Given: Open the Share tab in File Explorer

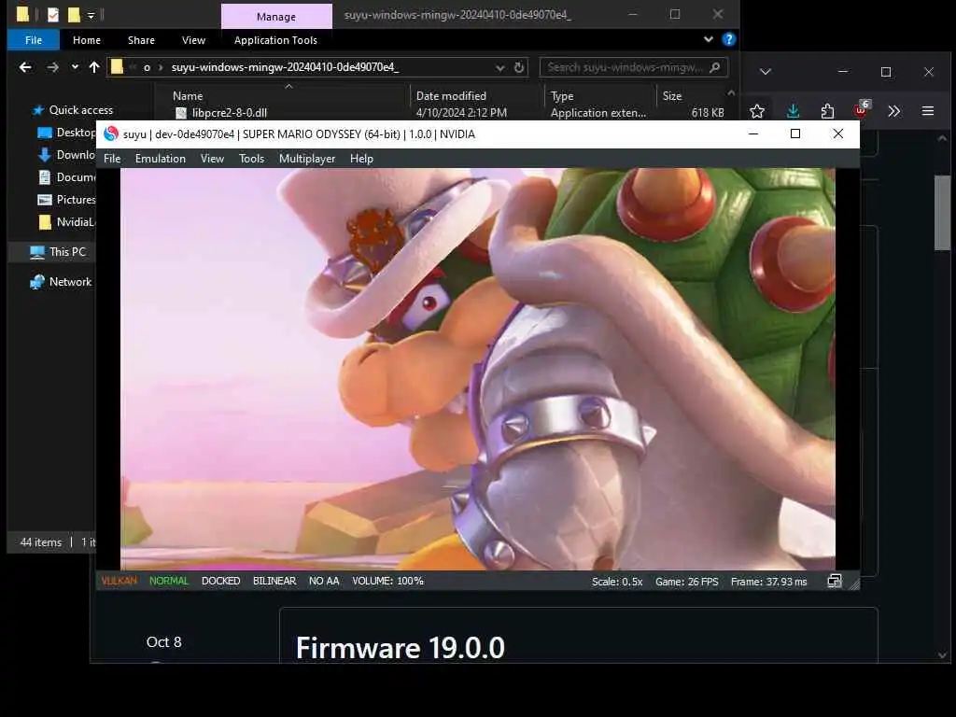Looking at the screenshot, I should pyautogui.click(x=142, y=40).
